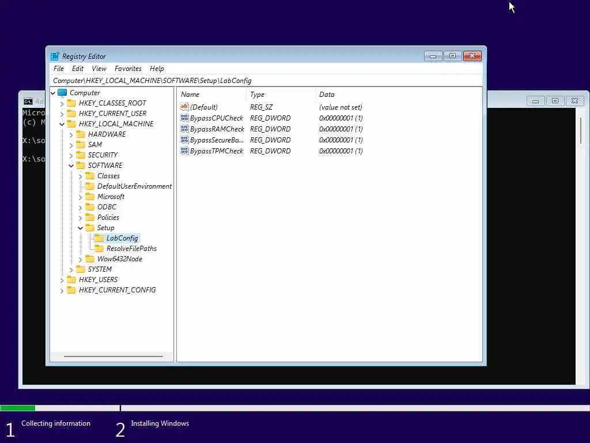The height and width of the screenshot is (443, 590).
Task: Select the ResolveFilePaths key label
Action: 131,248
